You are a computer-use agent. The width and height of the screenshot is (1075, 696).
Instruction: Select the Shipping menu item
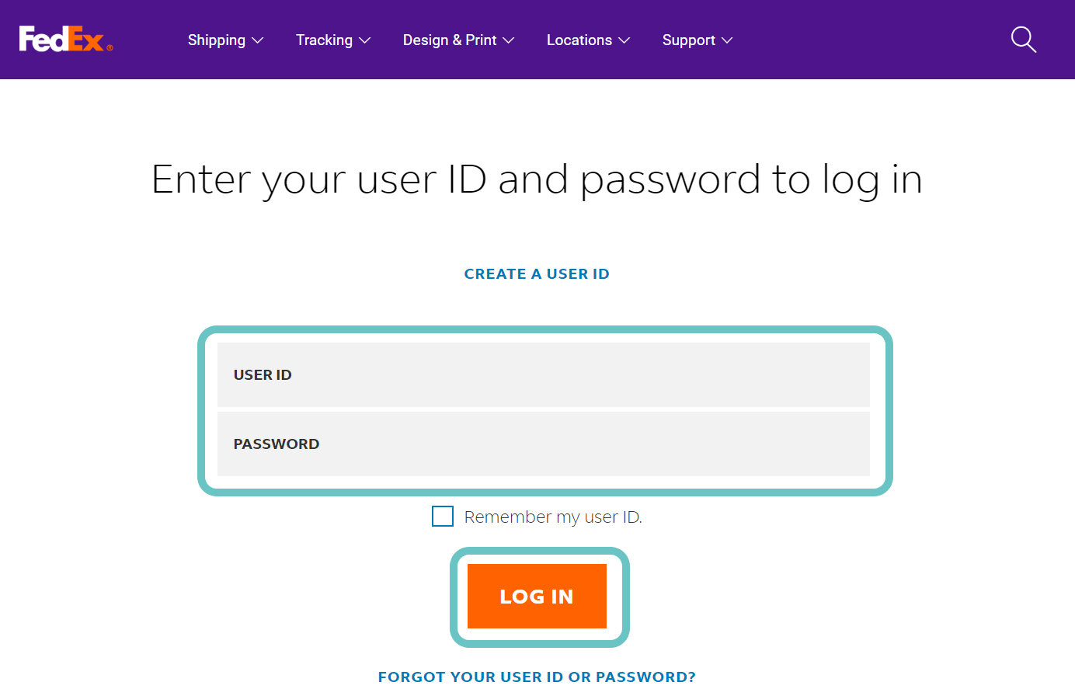(x=217, y=40)
